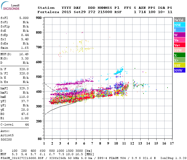Click the M(D) value 3.30
Screen dimensions: 187x160
point(25,58)
